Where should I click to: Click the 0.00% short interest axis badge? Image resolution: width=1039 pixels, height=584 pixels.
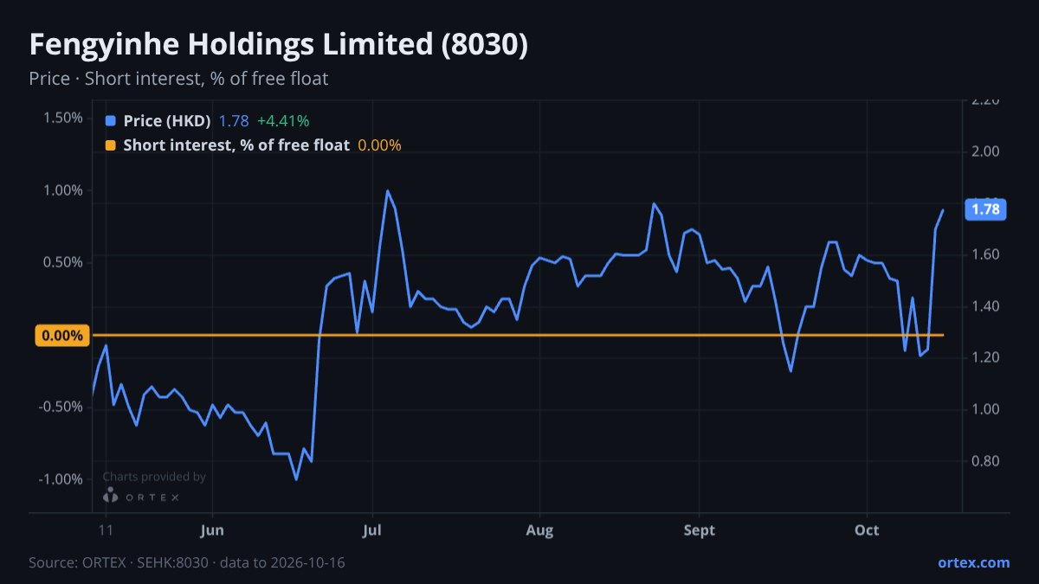[x=62, y=336]
